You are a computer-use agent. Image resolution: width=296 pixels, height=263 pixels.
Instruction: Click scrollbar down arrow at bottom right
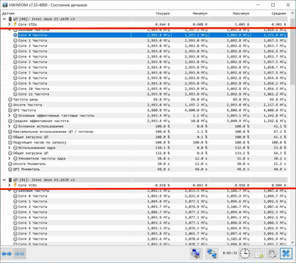(292, 243)
